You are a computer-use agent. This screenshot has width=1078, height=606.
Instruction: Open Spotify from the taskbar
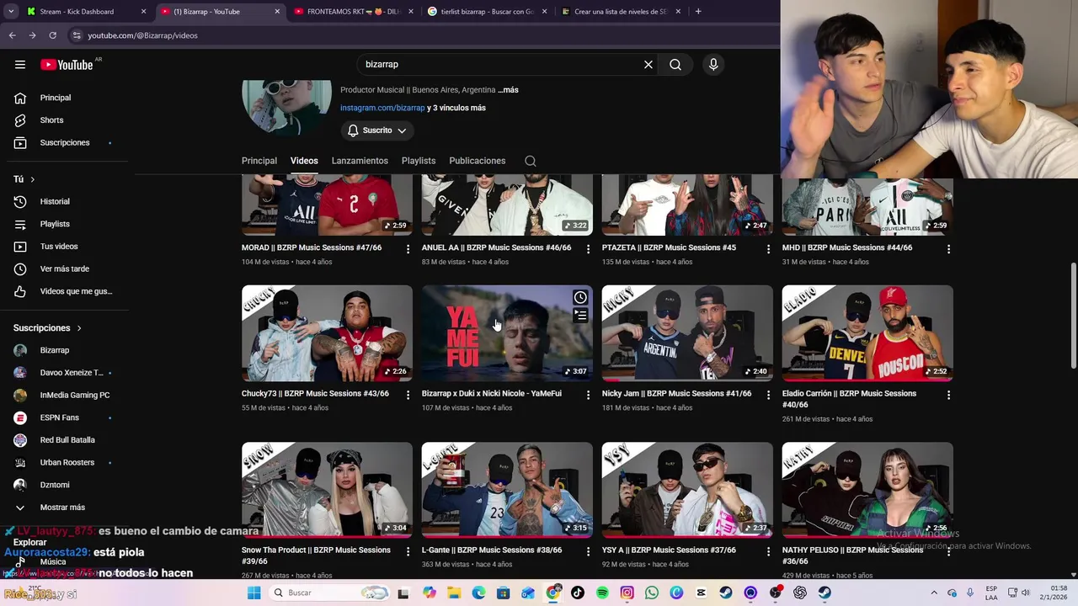pyautogui.click(x=602, y=593)
